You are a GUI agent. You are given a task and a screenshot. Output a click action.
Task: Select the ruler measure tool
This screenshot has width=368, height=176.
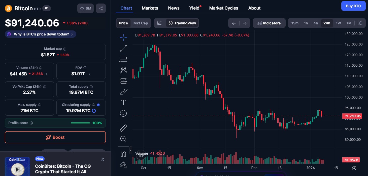pyautogui.click(x=123, y=128)
